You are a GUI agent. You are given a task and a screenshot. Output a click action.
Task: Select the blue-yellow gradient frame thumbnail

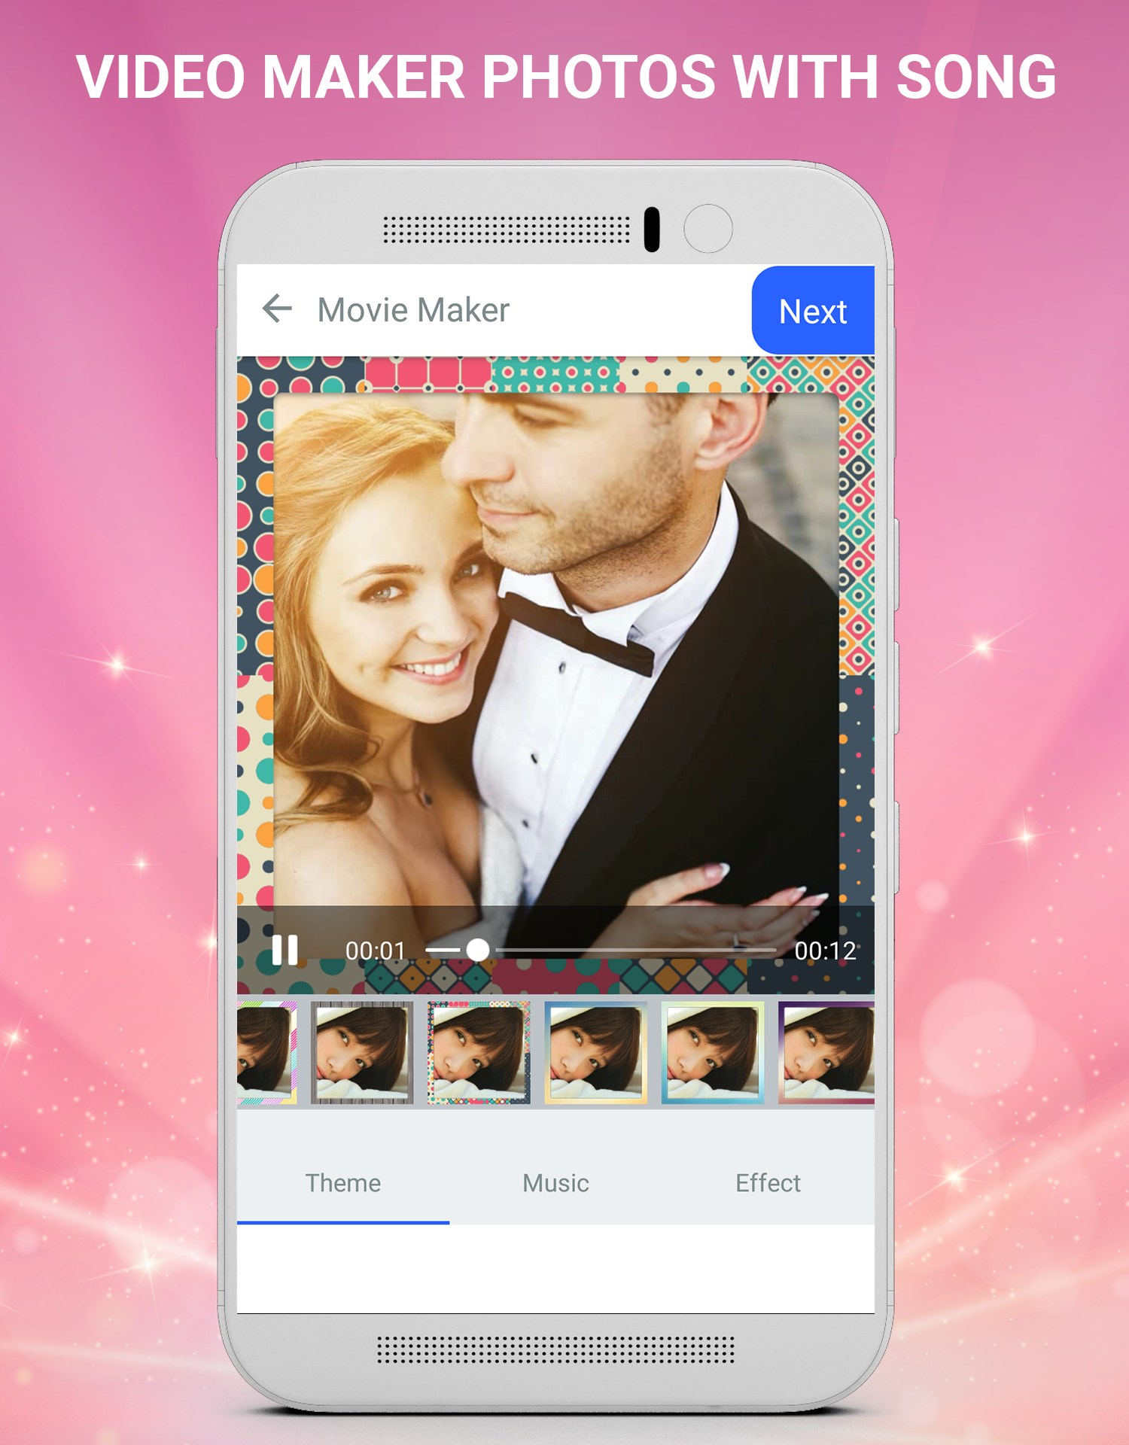(x=713, y=1052)
